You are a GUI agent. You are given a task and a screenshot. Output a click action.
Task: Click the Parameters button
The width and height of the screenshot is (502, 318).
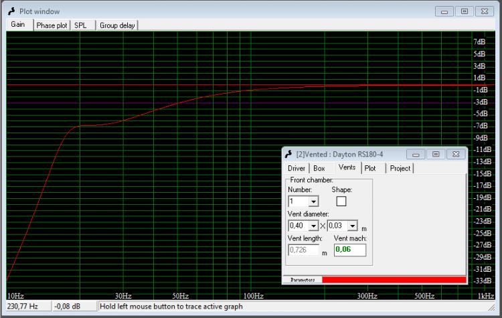click(x=303, y=279)
